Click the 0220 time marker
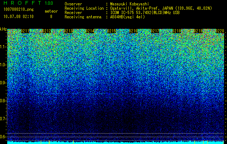This screenshot has width=227, height=144. click(220, 31)
